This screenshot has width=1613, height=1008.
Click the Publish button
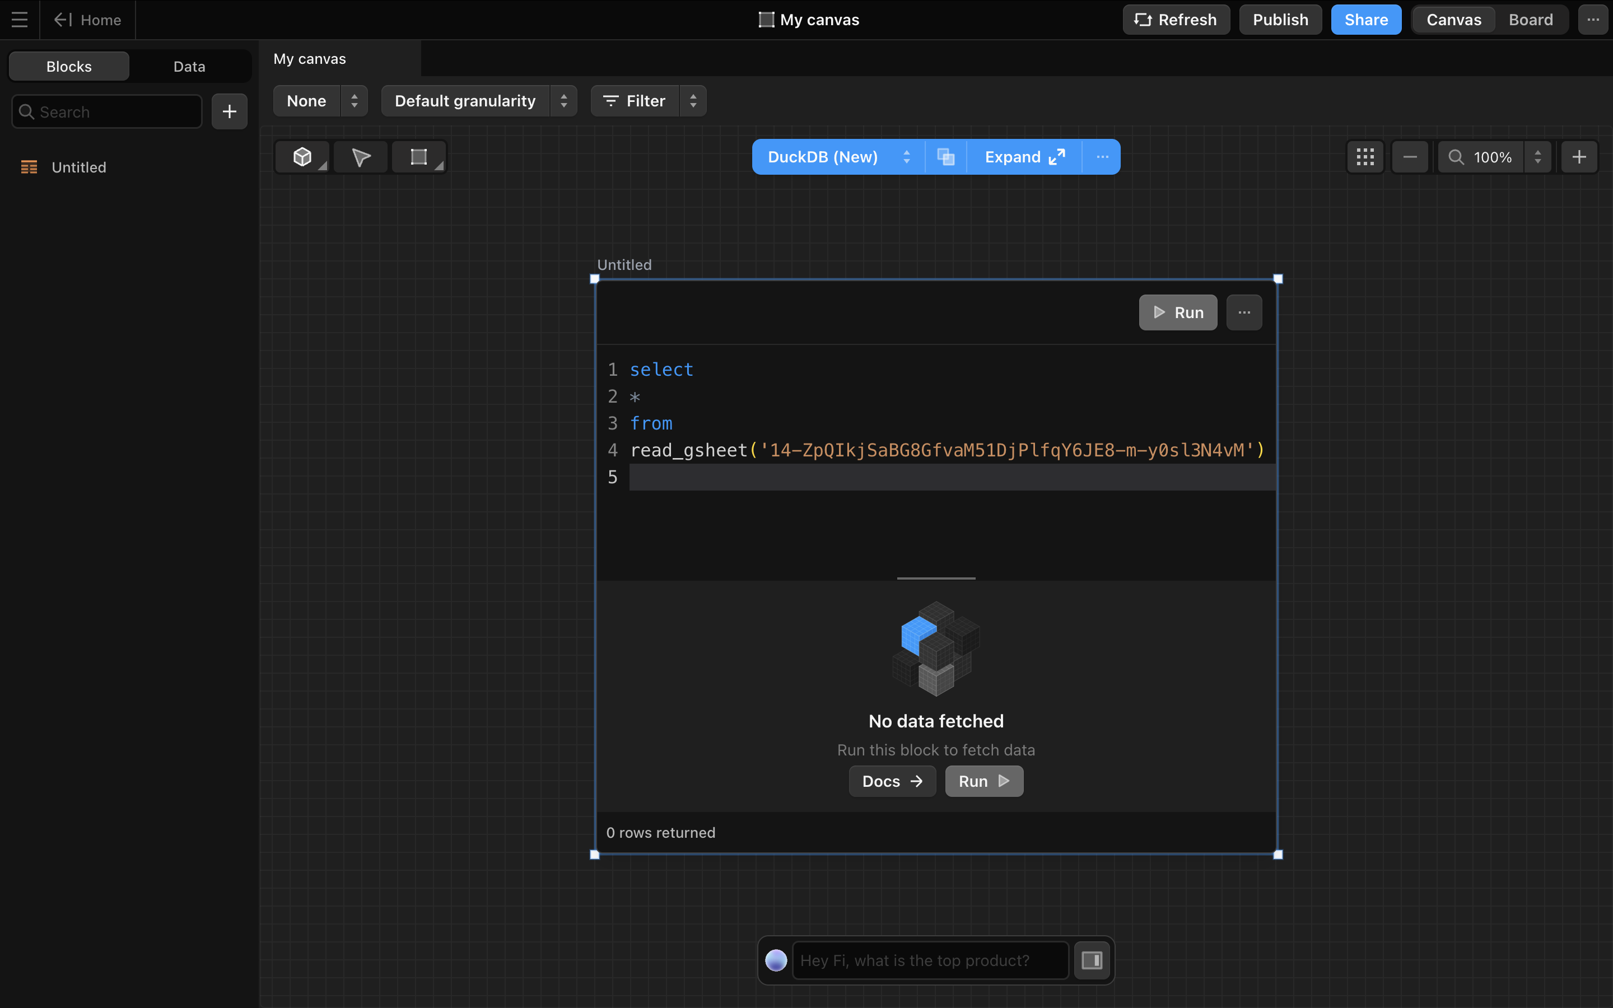pos(1280,20)
